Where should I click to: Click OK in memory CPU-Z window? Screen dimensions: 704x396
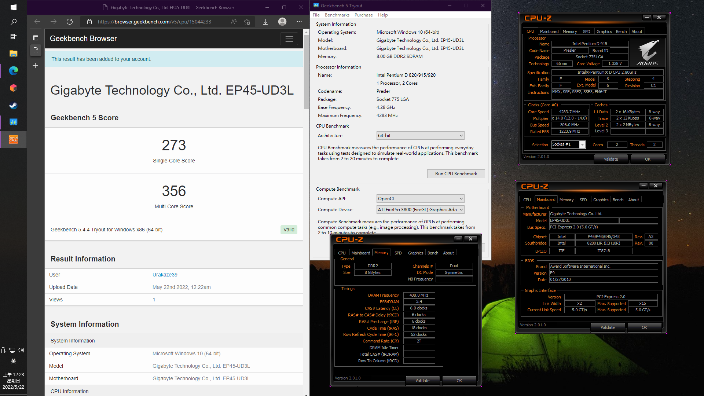[x=459, y=381]
